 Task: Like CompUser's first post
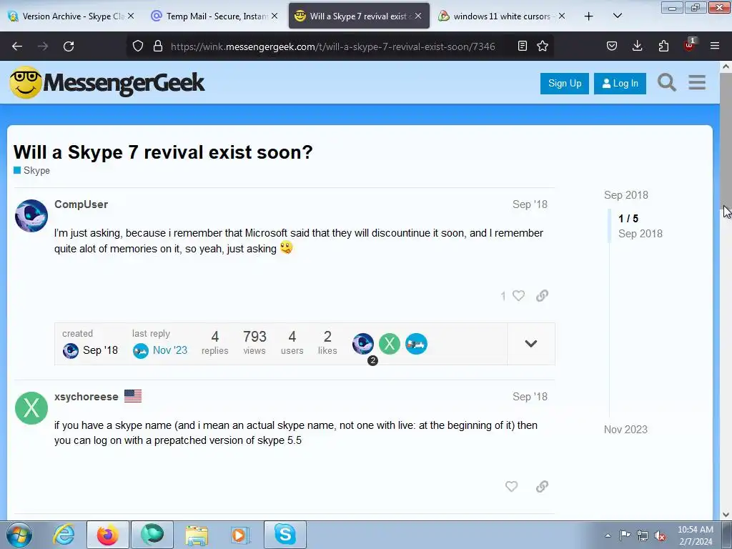tap(519, 295)
